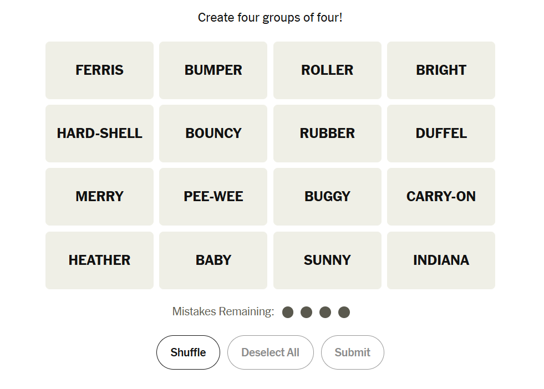Select the RUBBER tile
544x389 pixels.
tap(327, 134)
